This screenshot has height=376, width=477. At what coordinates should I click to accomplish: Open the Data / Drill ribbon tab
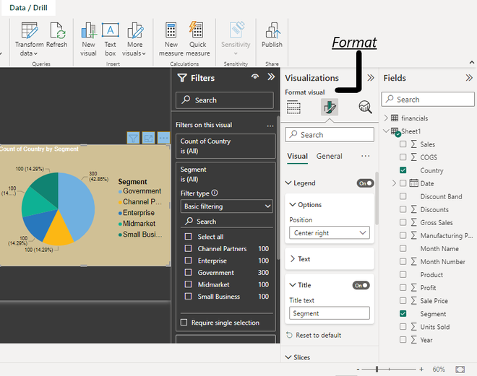click(x=28, y=8)
